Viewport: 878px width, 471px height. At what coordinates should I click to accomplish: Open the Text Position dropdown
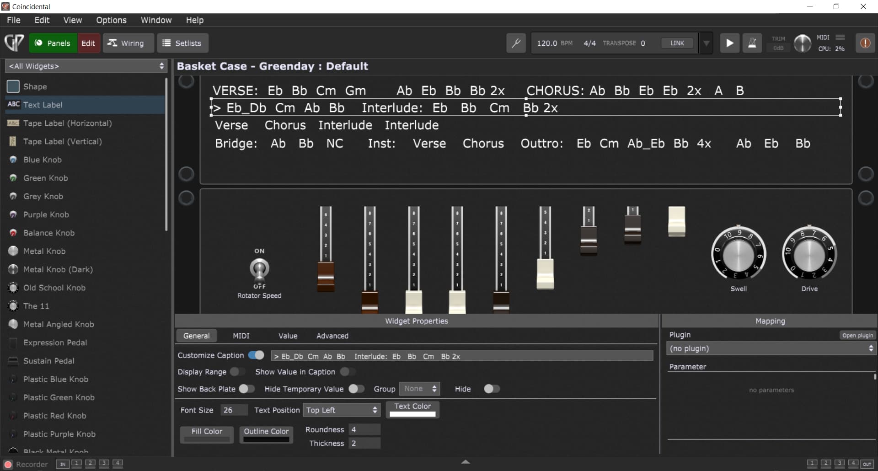[x=341, y=410]
